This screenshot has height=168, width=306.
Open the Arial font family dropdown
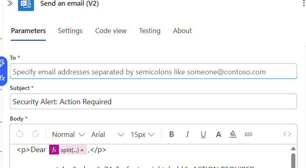[108, 134]
